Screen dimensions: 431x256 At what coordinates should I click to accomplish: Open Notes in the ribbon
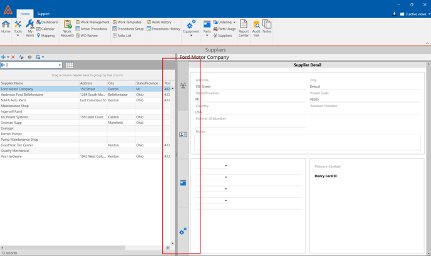pos(267,27)
